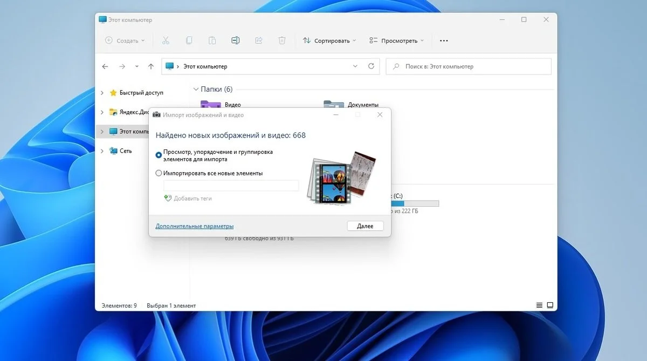Screen dimensions: 647x361
Task: Expand the 'Быстрый доступ' tree node
Action: [102, 93]
